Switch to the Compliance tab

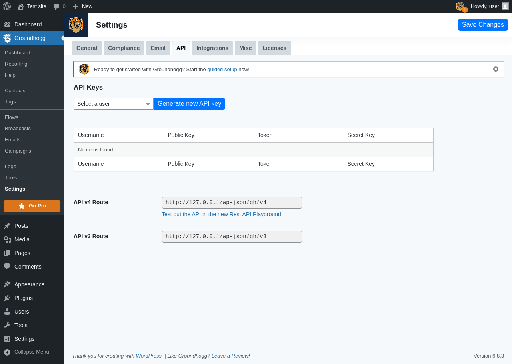pyautogui.click(x=124, y=48)
